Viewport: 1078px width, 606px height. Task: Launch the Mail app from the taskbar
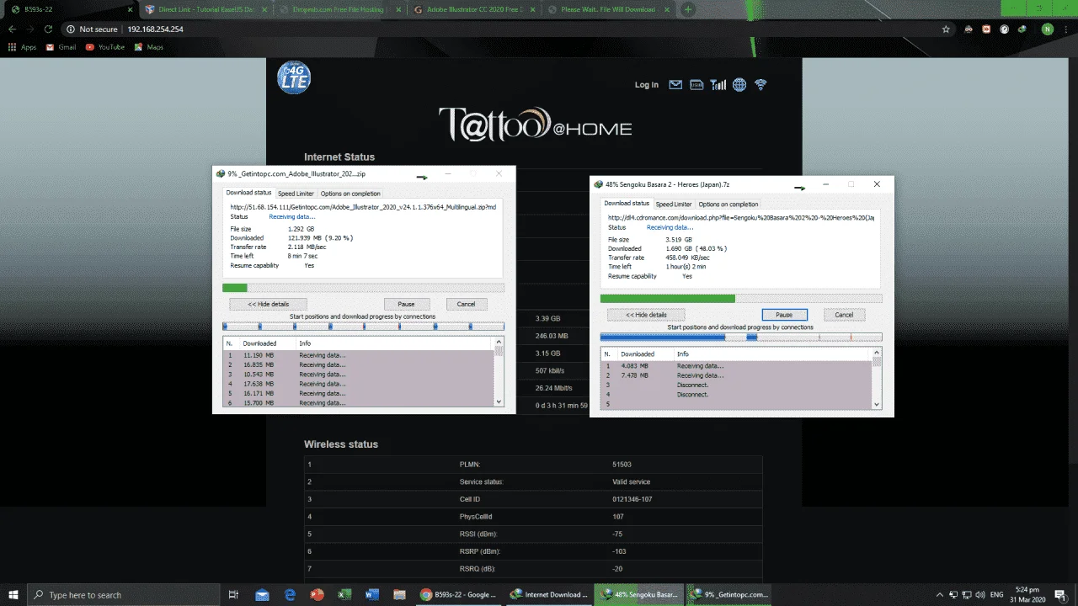[x=262, y=594]
